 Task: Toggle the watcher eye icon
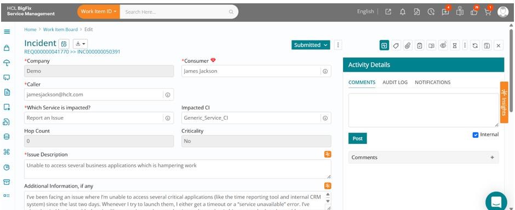[443, 45]
